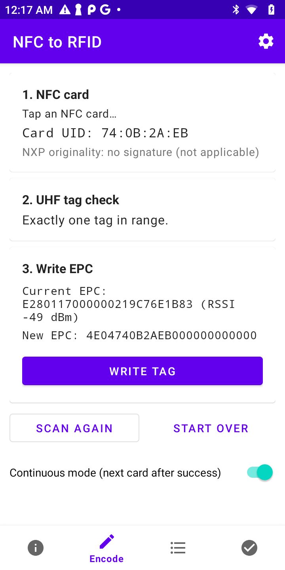Open the list tab icon

pyautogui.click(x=178, y=548)
